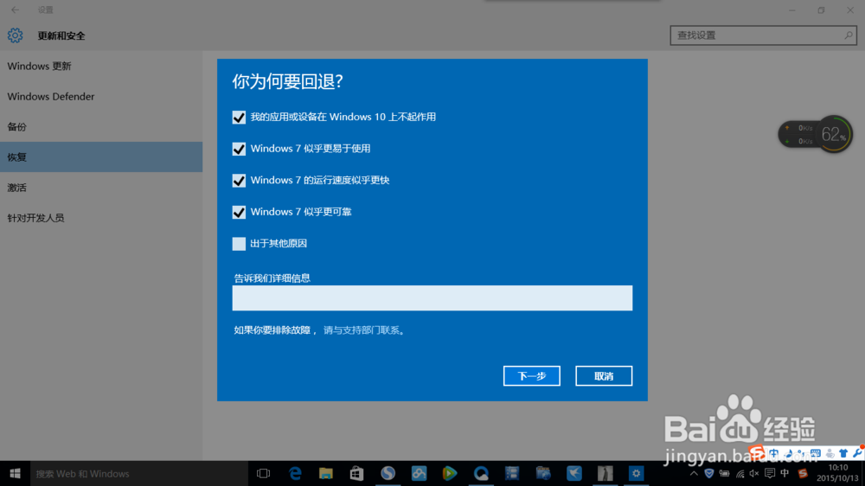Screen dimensions: 865x486
Task: Open Sogou browser on the taskbar
Action: (388, 474)
